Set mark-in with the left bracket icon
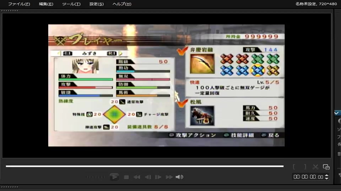Viewport: 341px width, 191px height. click(294, 167)
